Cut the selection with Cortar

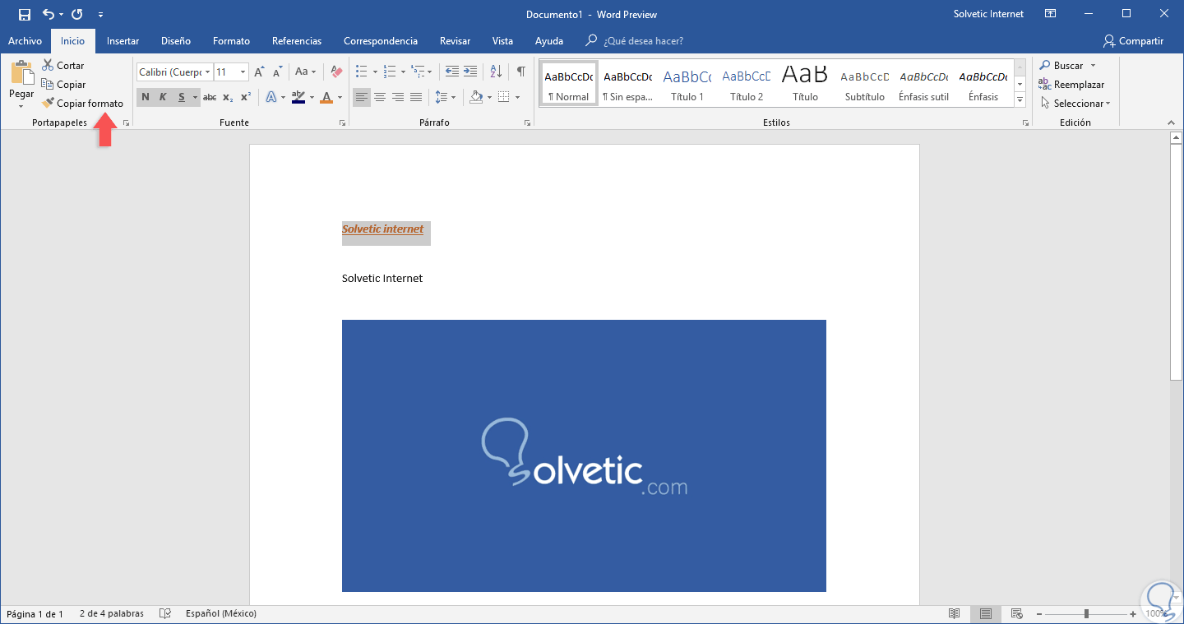(x=63, y=66)
